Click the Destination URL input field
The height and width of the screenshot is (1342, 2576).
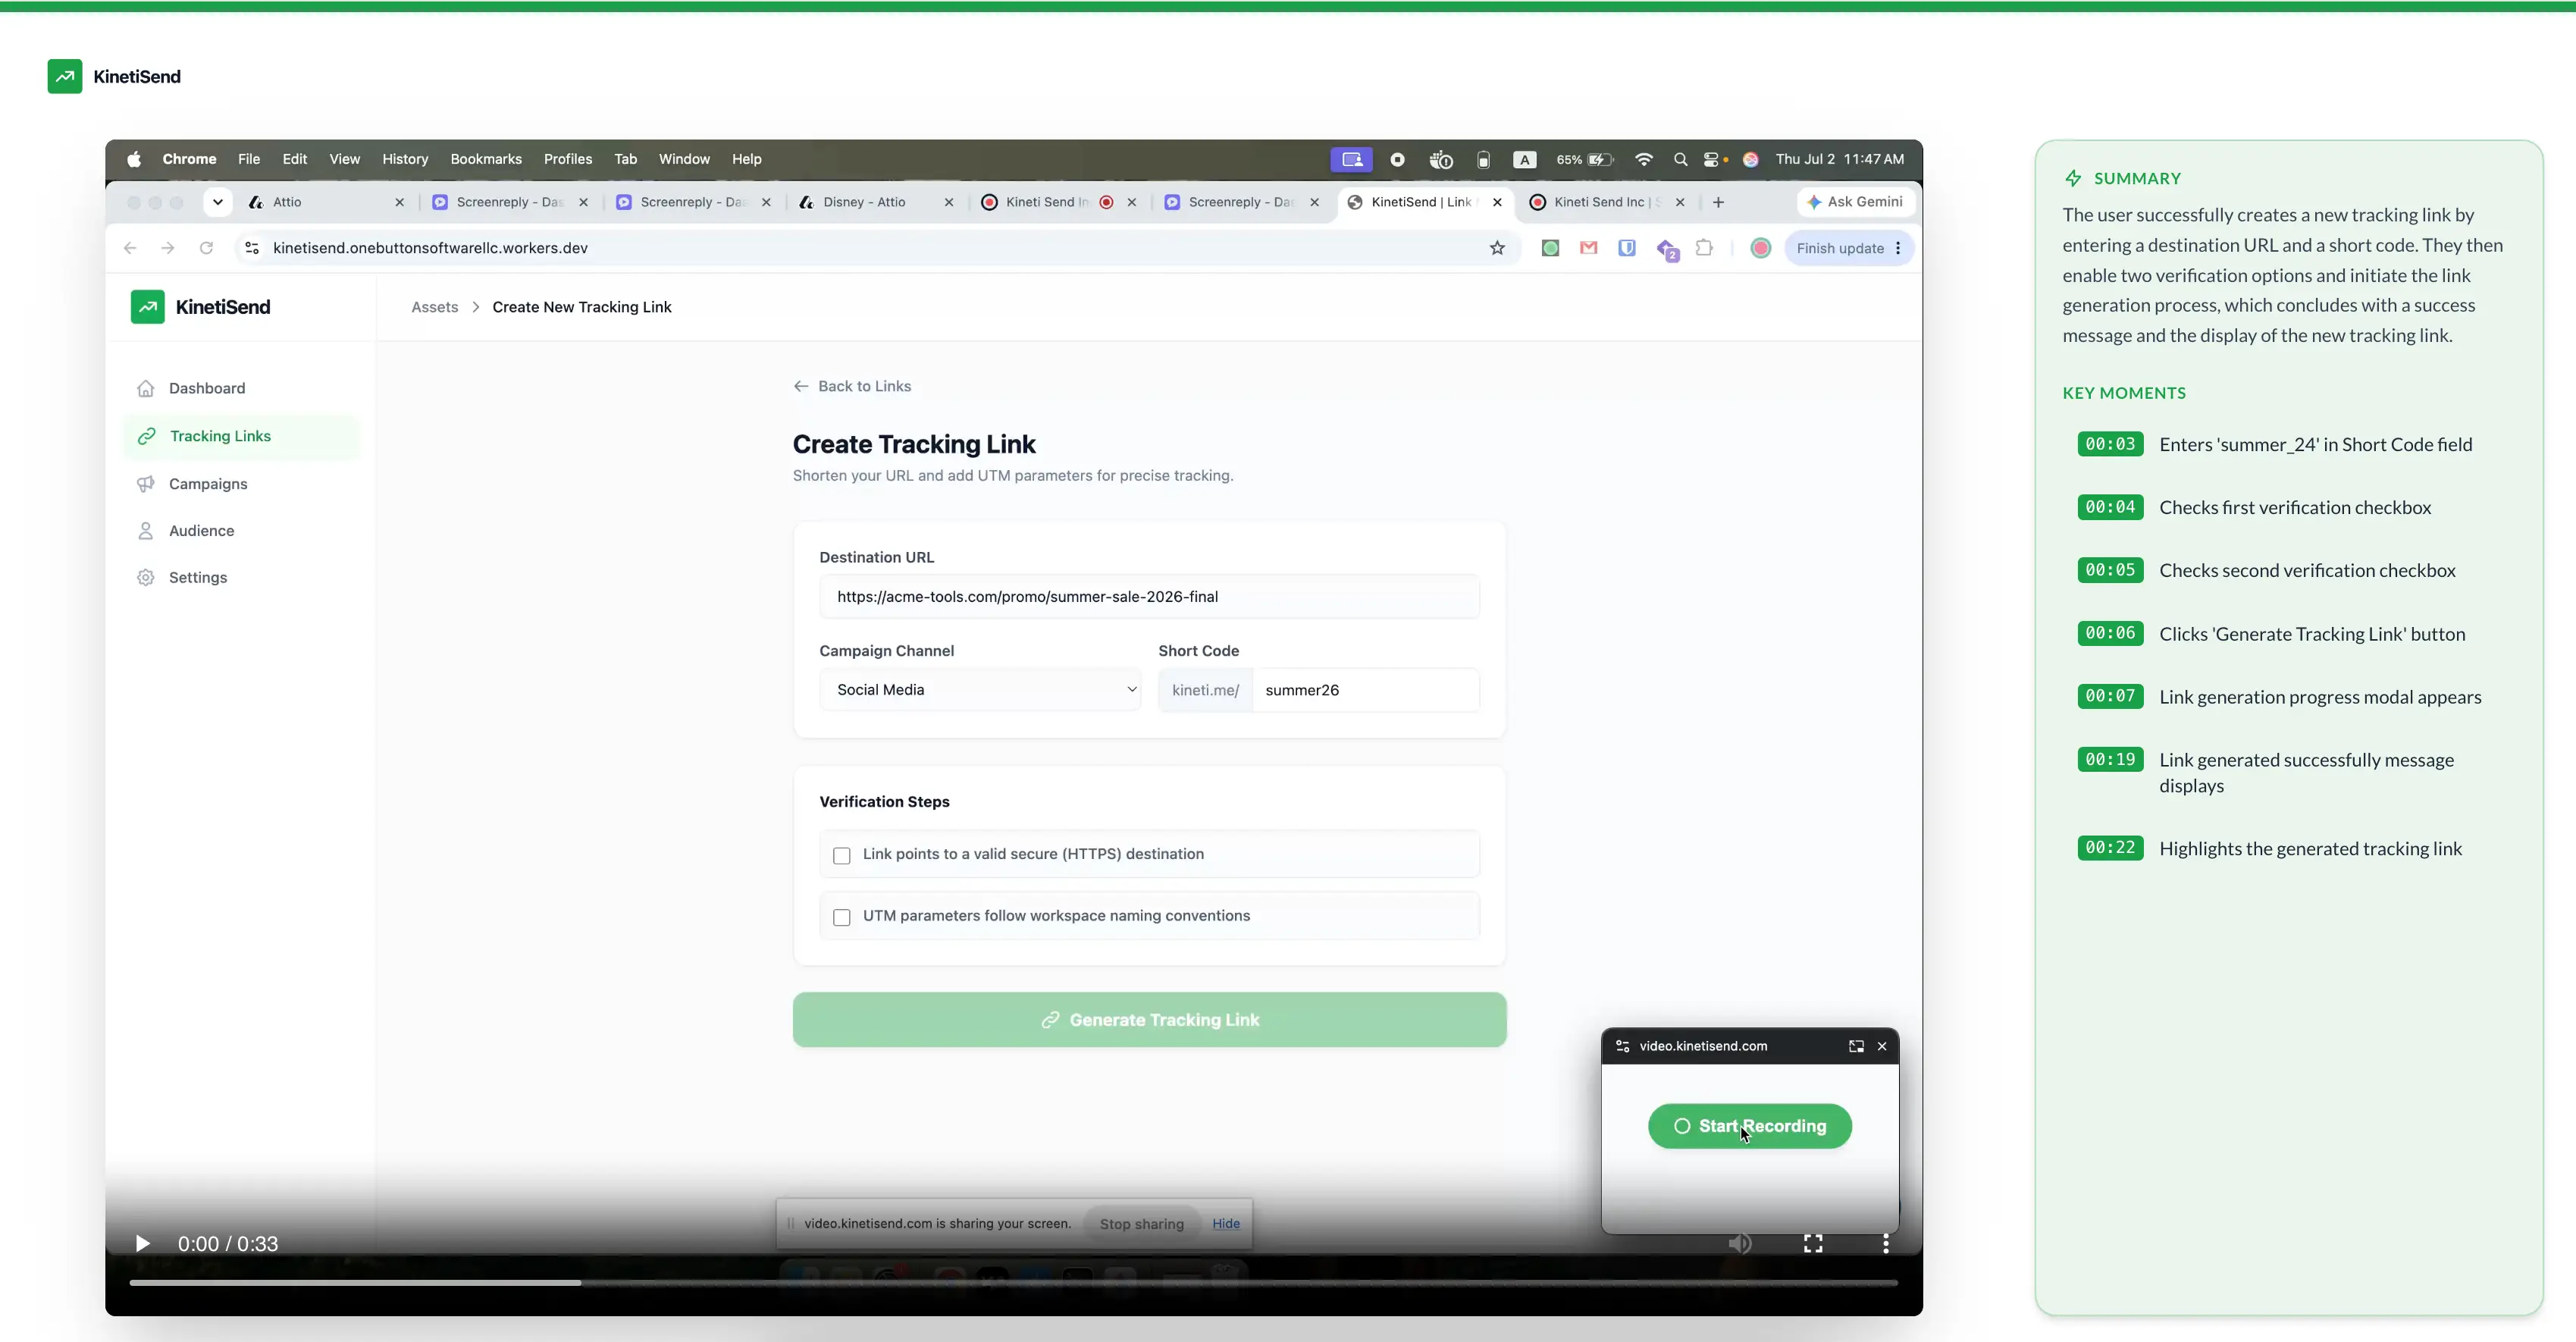click(1149, 597)
